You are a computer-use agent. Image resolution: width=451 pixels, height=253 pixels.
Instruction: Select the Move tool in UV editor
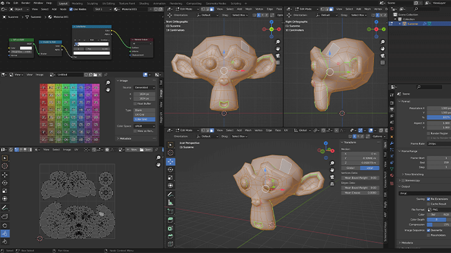coord(5,175)
